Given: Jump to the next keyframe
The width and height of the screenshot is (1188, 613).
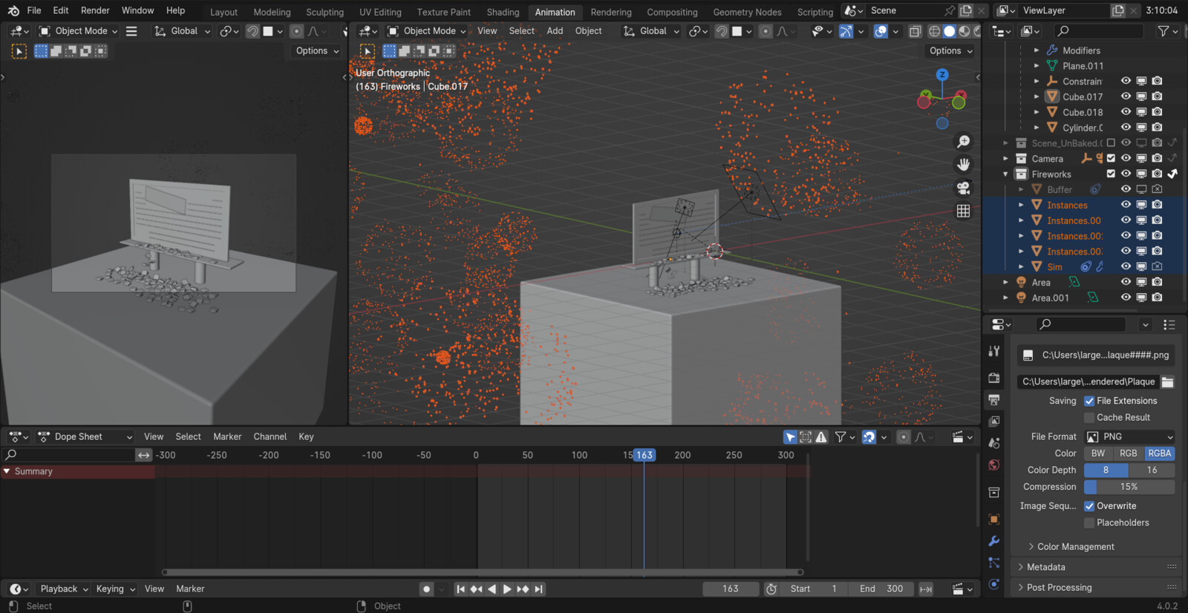Looking at the screenshot, I should [x=523, y=589].
